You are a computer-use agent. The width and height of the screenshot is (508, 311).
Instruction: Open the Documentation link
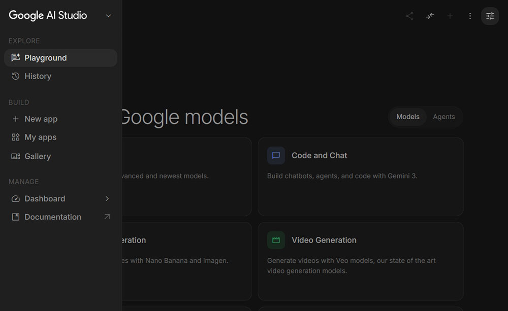tap(60, 217)
